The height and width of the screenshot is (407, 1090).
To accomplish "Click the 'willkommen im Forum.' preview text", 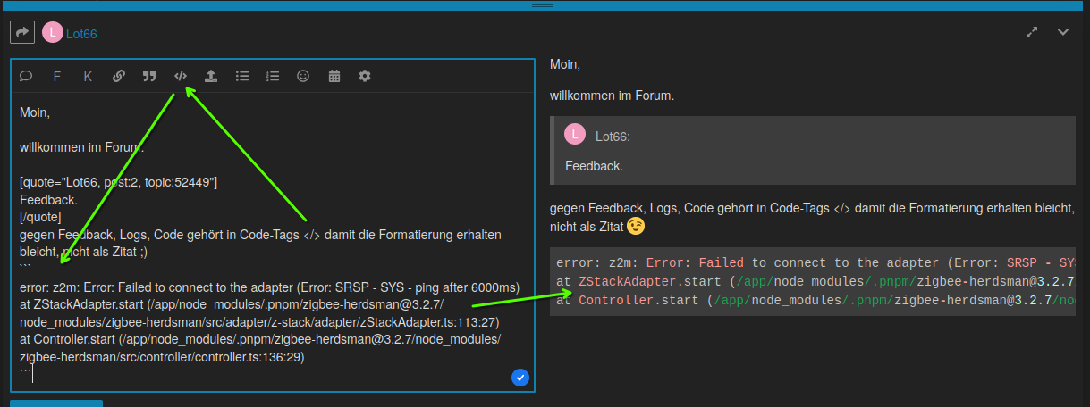I will [612, 95].
